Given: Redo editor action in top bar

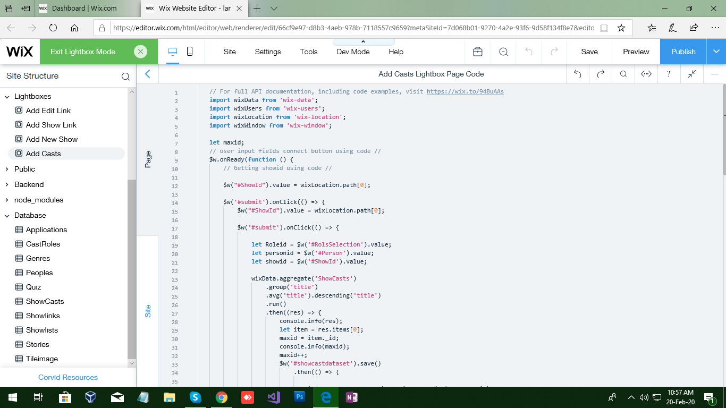Looking at the screenshot, I should click(x=554, y=52).
